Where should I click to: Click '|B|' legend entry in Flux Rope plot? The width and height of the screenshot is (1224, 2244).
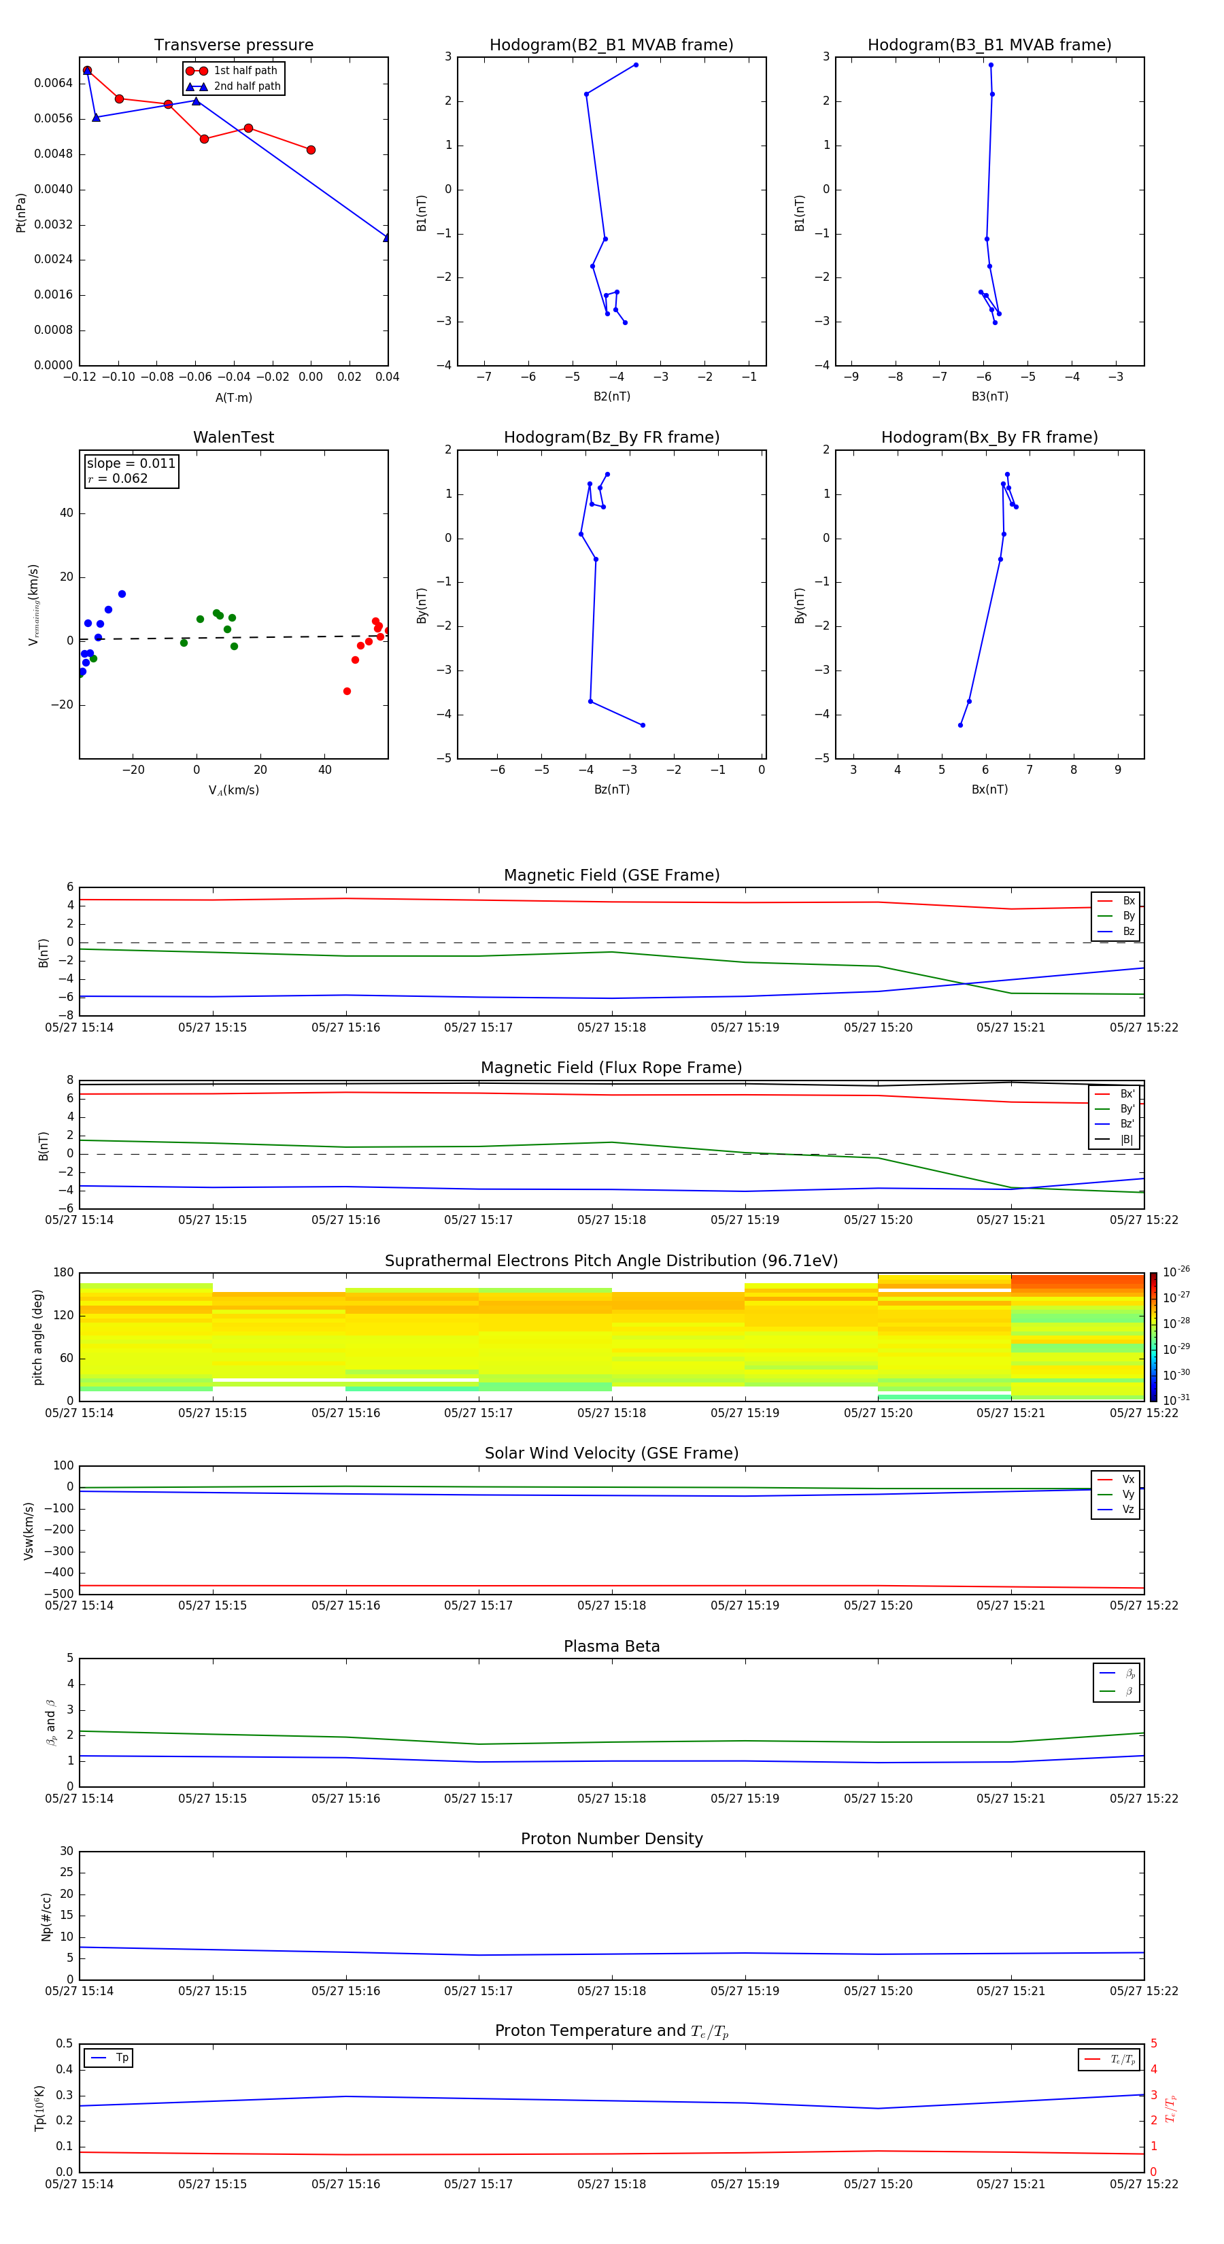1115,1140
